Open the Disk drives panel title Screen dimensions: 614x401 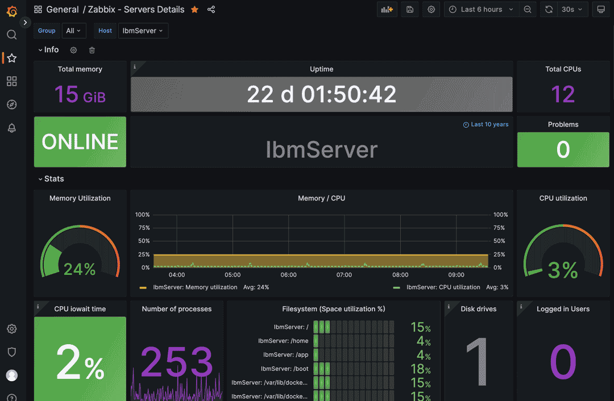click(x=479, y=309)
